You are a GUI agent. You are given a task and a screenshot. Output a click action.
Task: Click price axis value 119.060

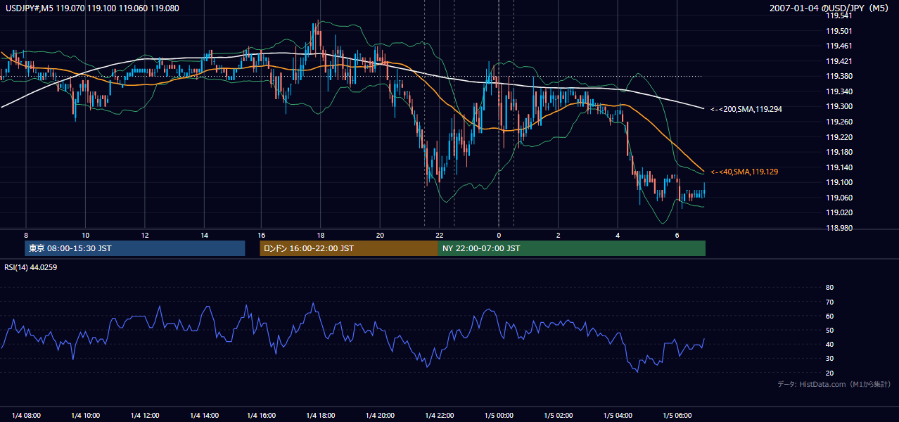(x=839, y=198)
